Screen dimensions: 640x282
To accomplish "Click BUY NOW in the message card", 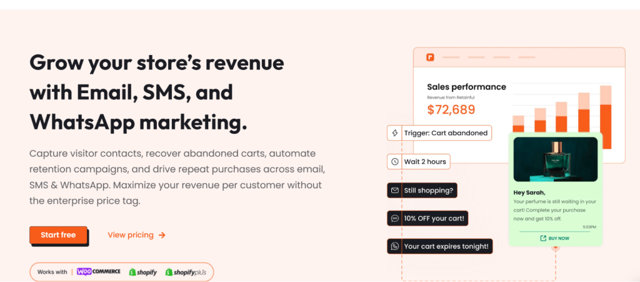I will (559, 238).
